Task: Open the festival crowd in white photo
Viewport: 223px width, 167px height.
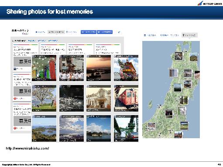Action: 72,68
